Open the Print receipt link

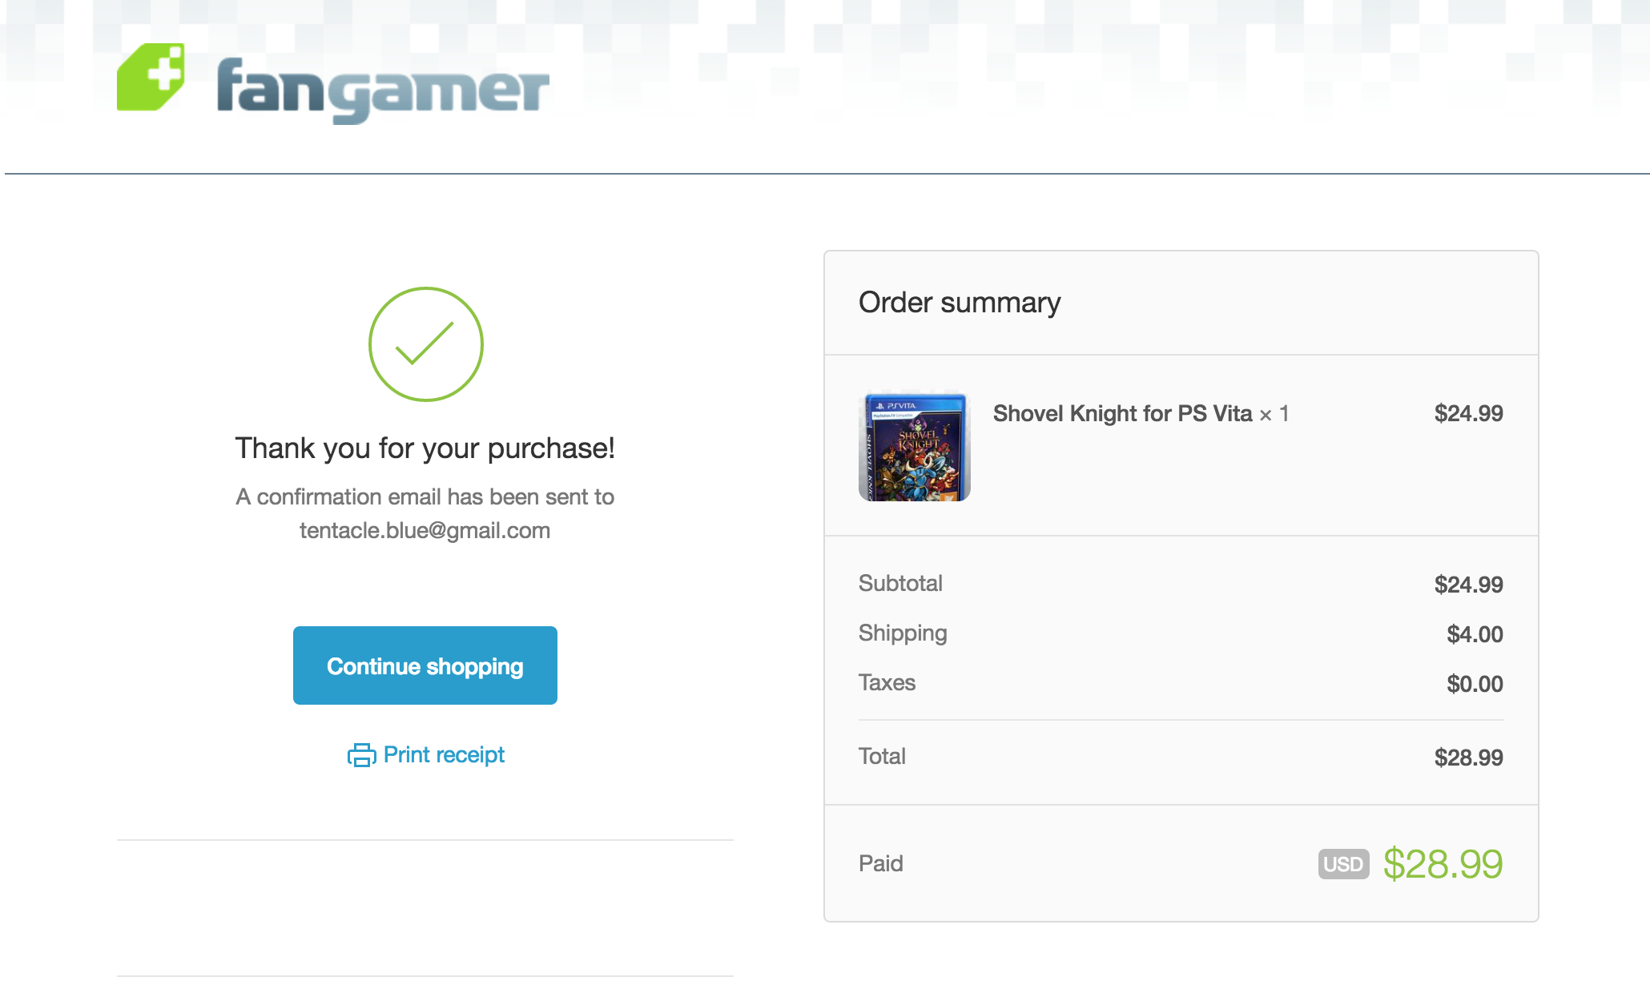[x=444, y=755]
